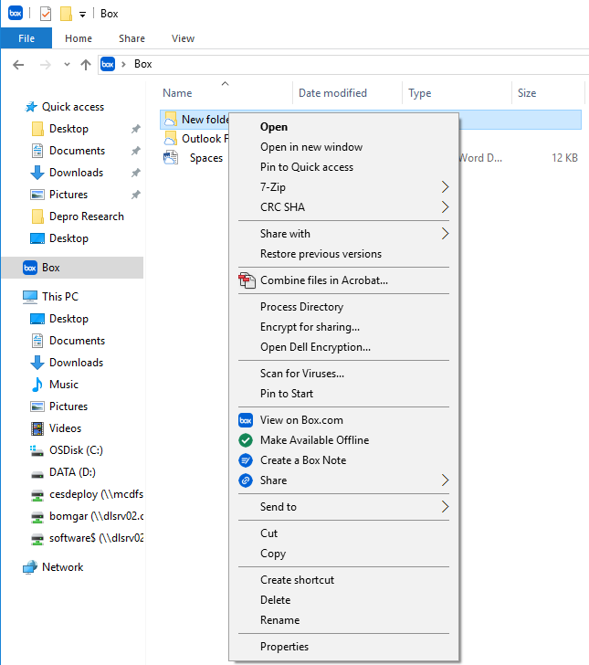This screenshot has height=665, width=589.
Task: Choose Rename from the context menu
Action: pos(279,620)
